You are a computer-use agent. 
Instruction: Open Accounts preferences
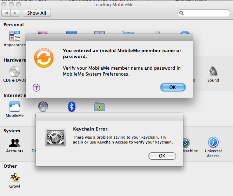pyautogui.click(x=15, y=143)
